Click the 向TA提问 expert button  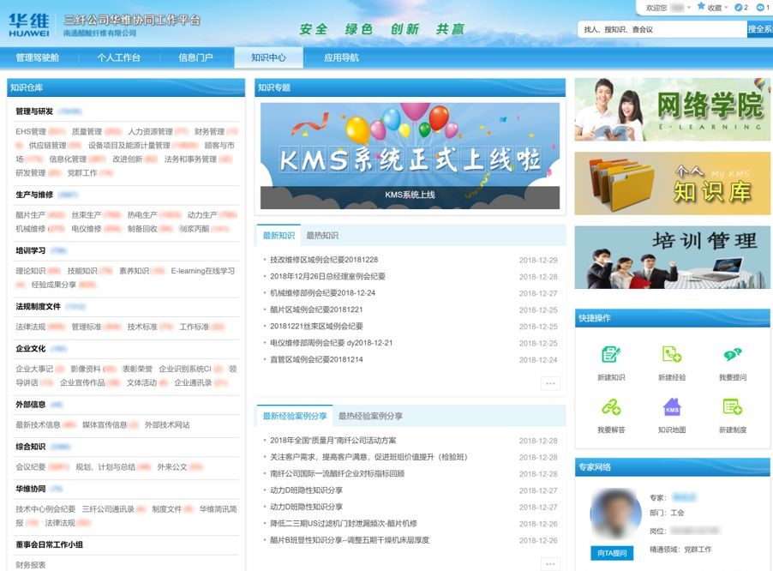(614, 552)
